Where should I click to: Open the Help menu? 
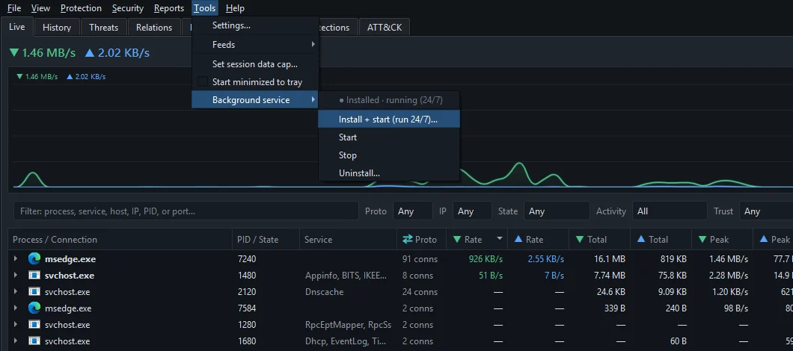click(x=235, y=8)
